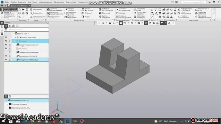Open dropdown next to home tab icon
The width and height of the screenshot is (221, 124).
coord(5,6)
